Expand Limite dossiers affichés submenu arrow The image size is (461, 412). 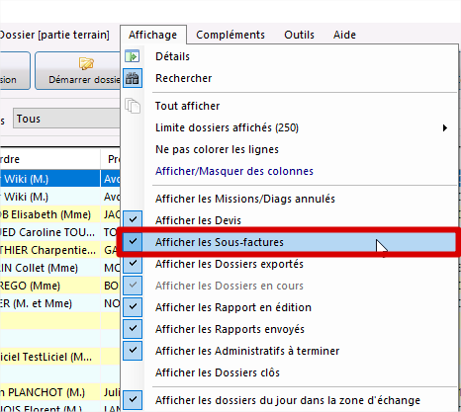tap(445, 127)
